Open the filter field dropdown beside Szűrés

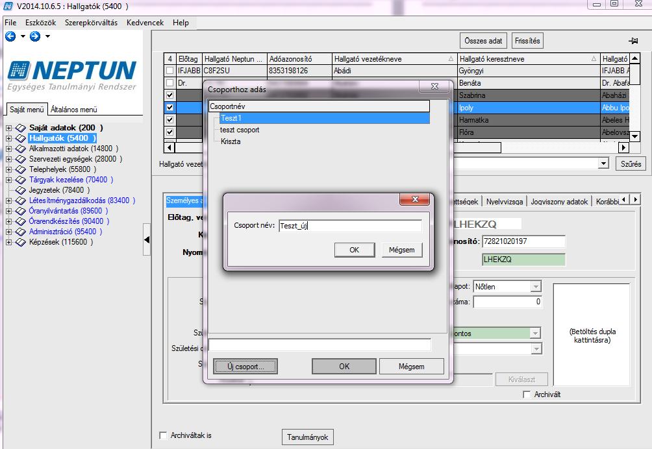[604, 164]
